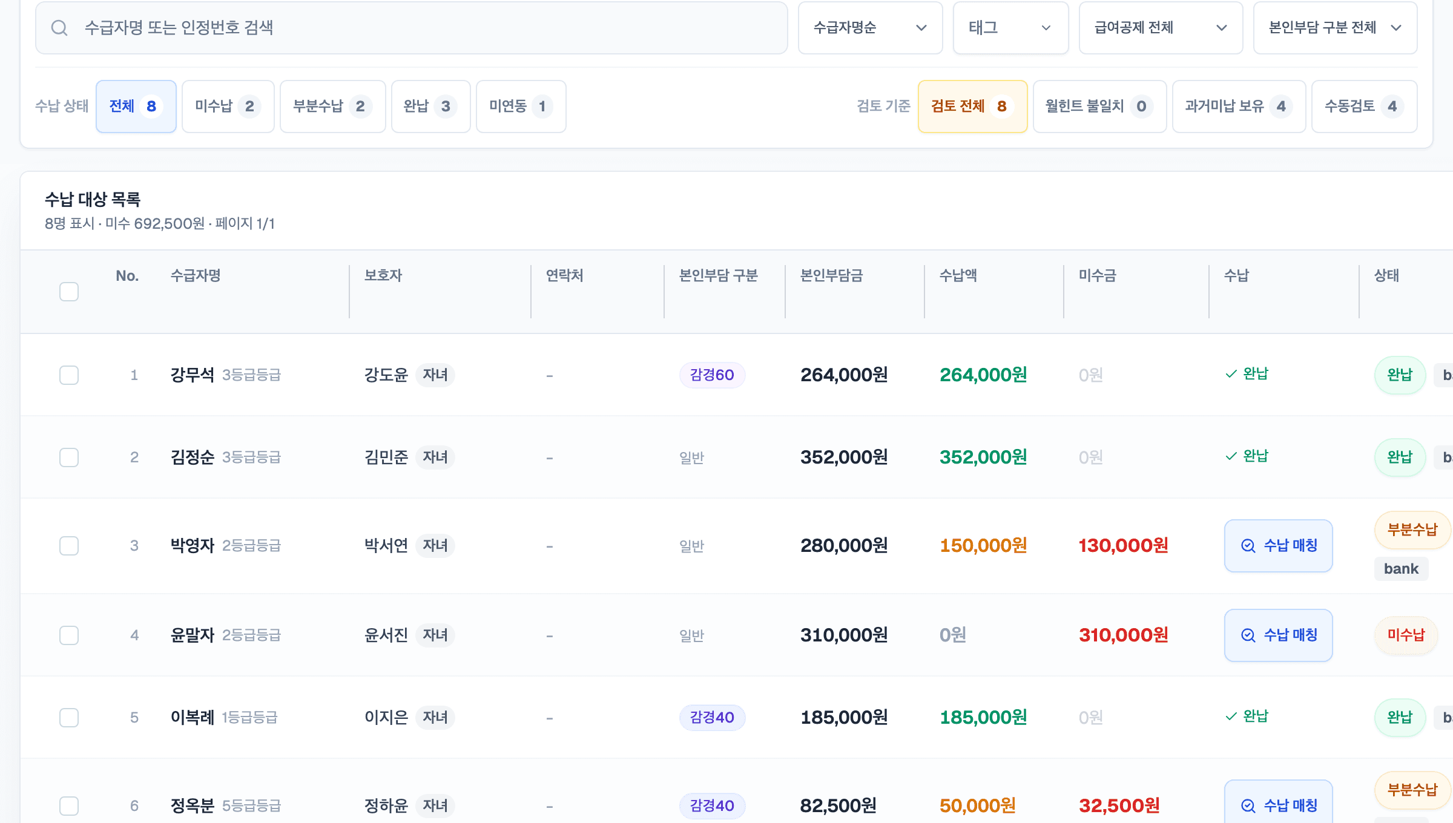Open the 수급자명순 sort dropdown
This screenshot has height=823, width=1453.
pos(870,28)
